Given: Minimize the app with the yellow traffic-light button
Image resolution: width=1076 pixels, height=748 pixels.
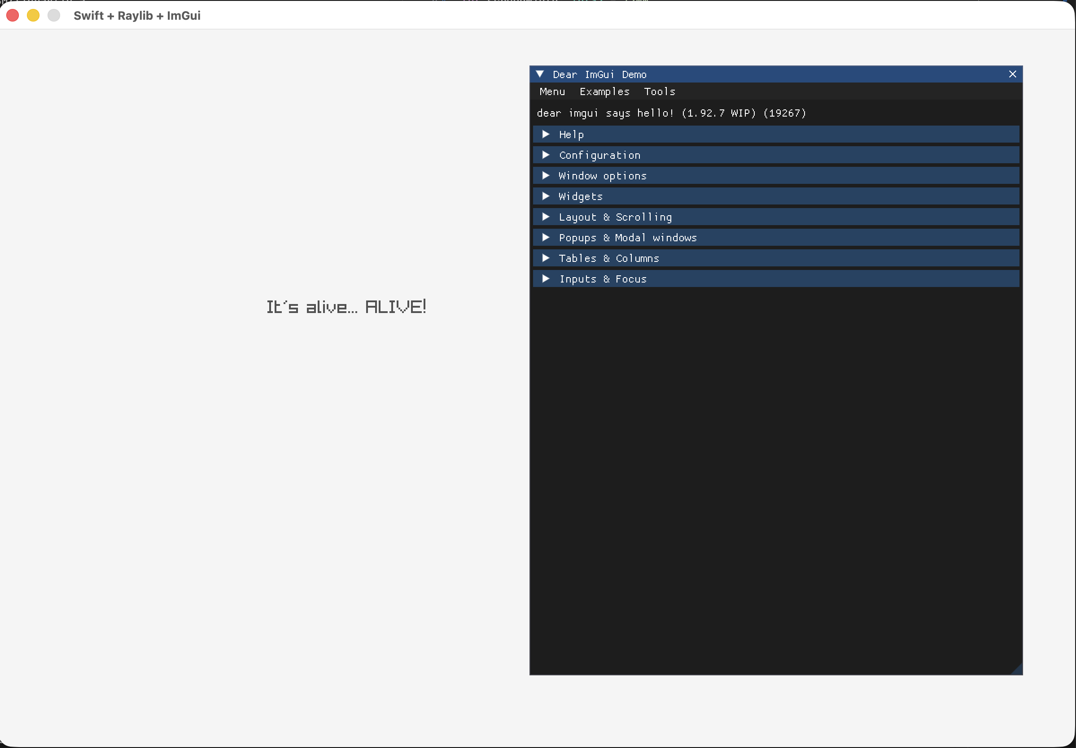Looking at the screenshot, I should [33, 15].
